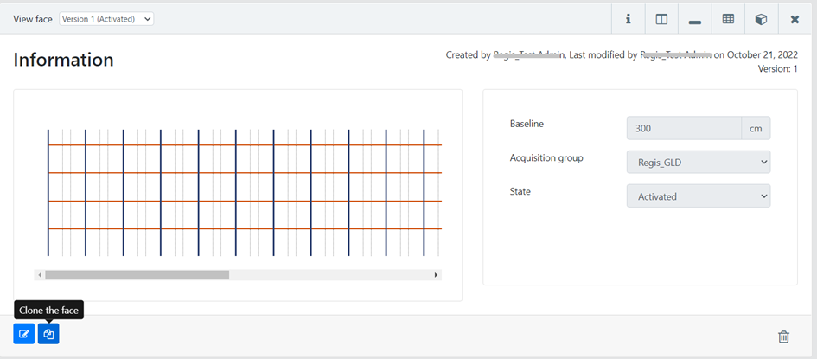
Task: Delete the face using the trash icon
Action: (783, 337)
